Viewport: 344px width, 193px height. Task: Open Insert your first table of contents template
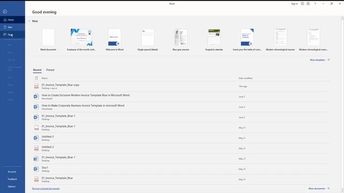pyautogui.click(x=247, y=40)
